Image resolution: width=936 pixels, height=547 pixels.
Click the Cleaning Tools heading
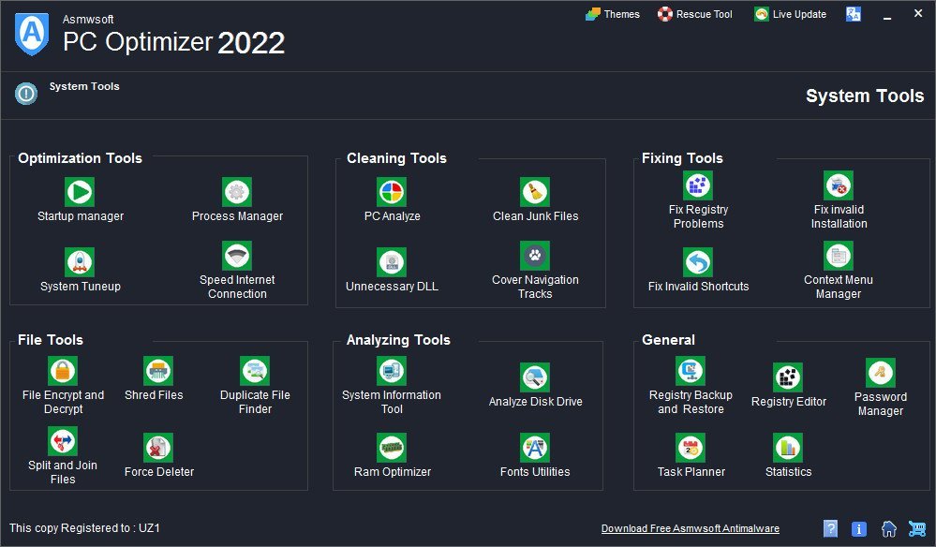click(x=396, y=158)
